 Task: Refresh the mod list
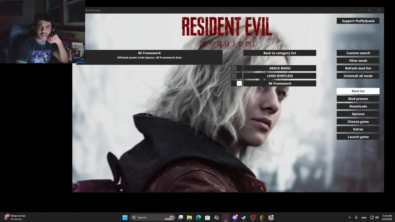tap(358, 68)
